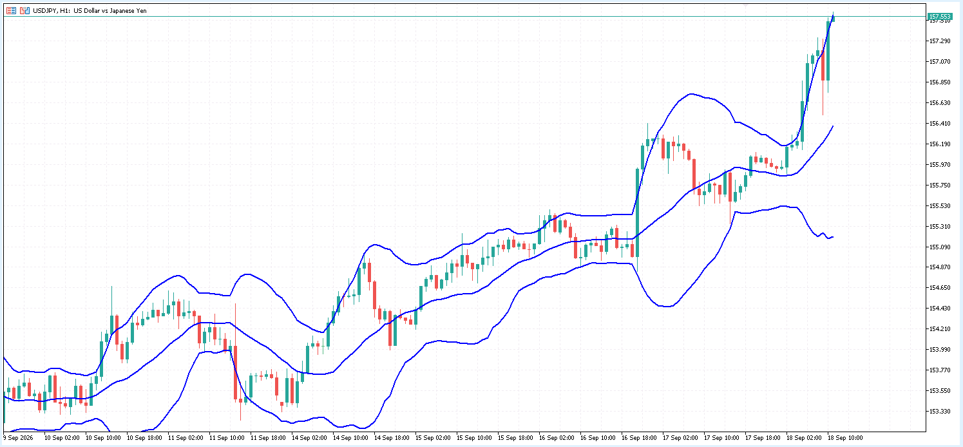Open the Depth of Market icon
Screen dimensions: 963x447
[24, 10]
